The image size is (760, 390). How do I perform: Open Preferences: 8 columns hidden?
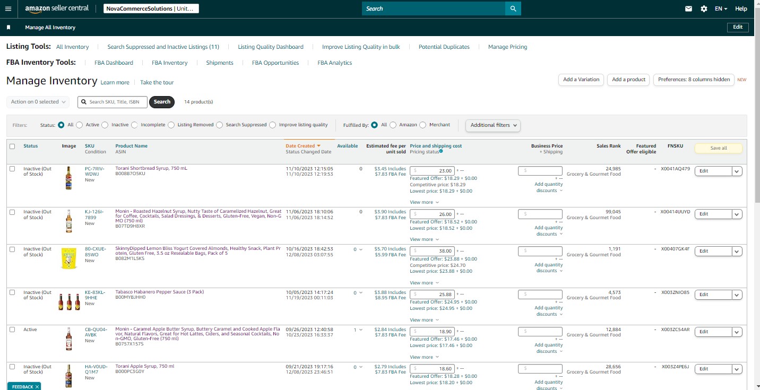click(694, 80)
